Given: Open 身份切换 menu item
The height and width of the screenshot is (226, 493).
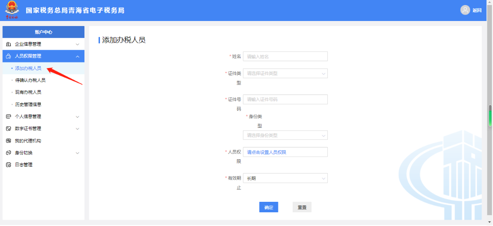Looking at the screenshot, I should pyautogui.click(x=43, y=153).
